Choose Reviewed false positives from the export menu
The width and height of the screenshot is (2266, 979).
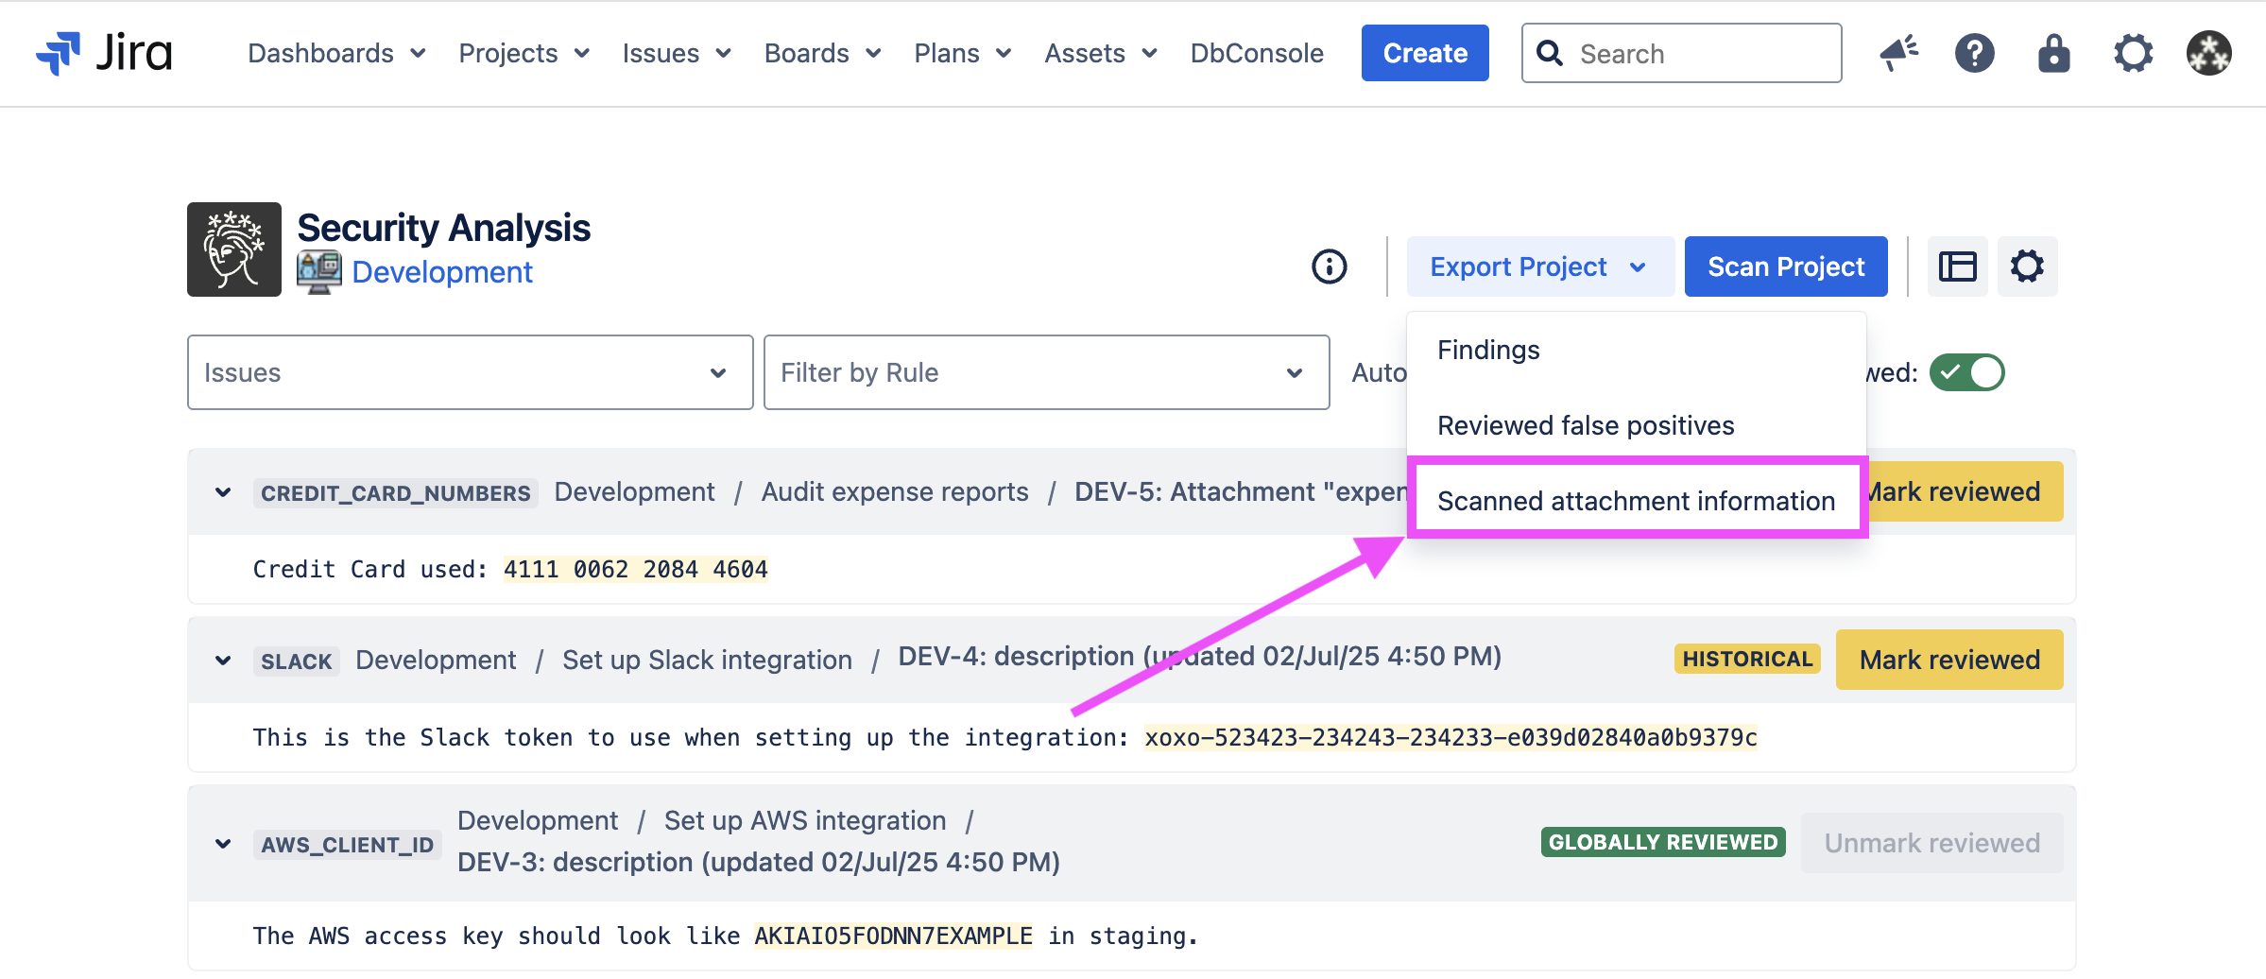click(x=1586, y=425)
